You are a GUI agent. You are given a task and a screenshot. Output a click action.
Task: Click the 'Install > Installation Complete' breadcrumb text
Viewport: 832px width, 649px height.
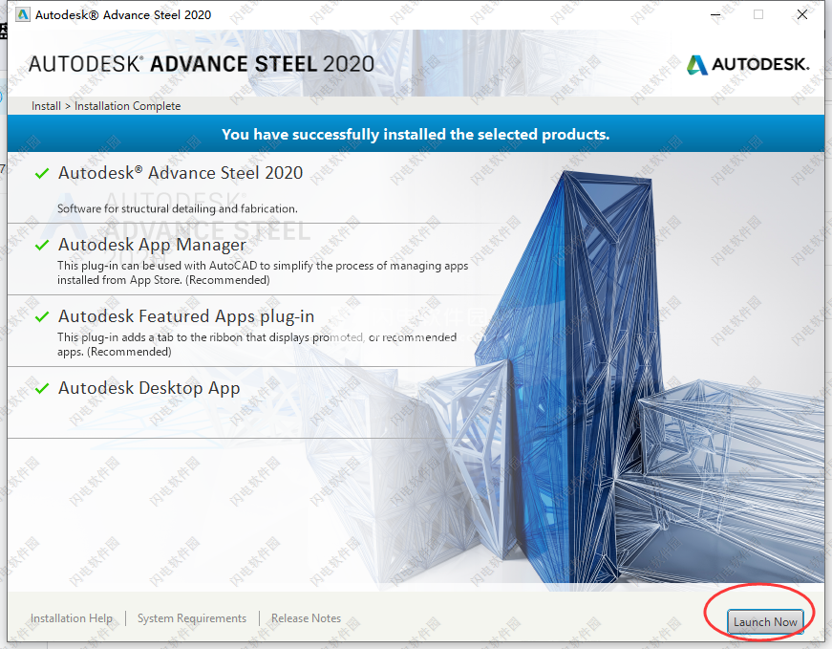(106, 106)
